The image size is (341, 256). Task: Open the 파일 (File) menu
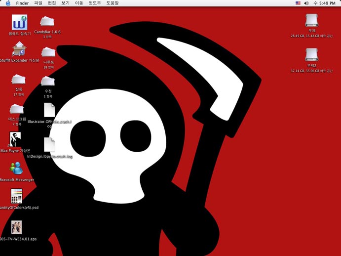[x=38, y=3]
